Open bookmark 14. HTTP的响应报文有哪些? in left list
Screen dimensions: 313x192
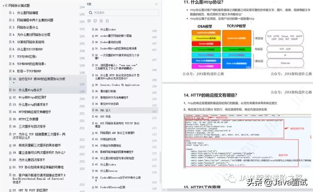pos(31,112)
